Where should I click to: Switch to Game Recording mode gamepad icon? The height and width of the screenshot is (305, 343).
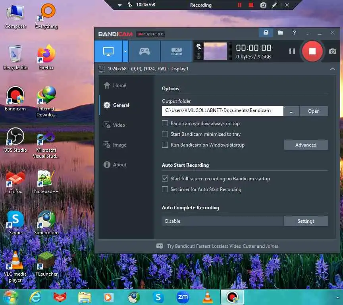tap(145, 51)
